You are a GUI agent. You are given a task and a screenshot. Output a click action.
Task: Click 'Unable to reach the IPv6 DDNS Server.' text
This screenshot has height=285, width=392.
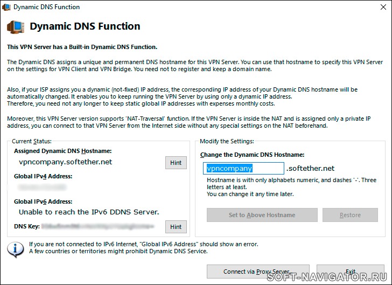coord(89,212)
